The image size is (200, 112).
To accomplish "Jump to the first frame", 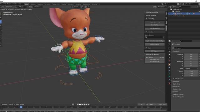I will (78, 105).
